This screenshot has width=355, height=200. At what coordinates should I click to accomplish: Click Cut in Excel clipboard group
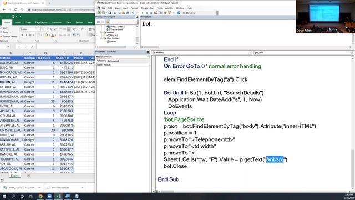(x=4, y=28)
